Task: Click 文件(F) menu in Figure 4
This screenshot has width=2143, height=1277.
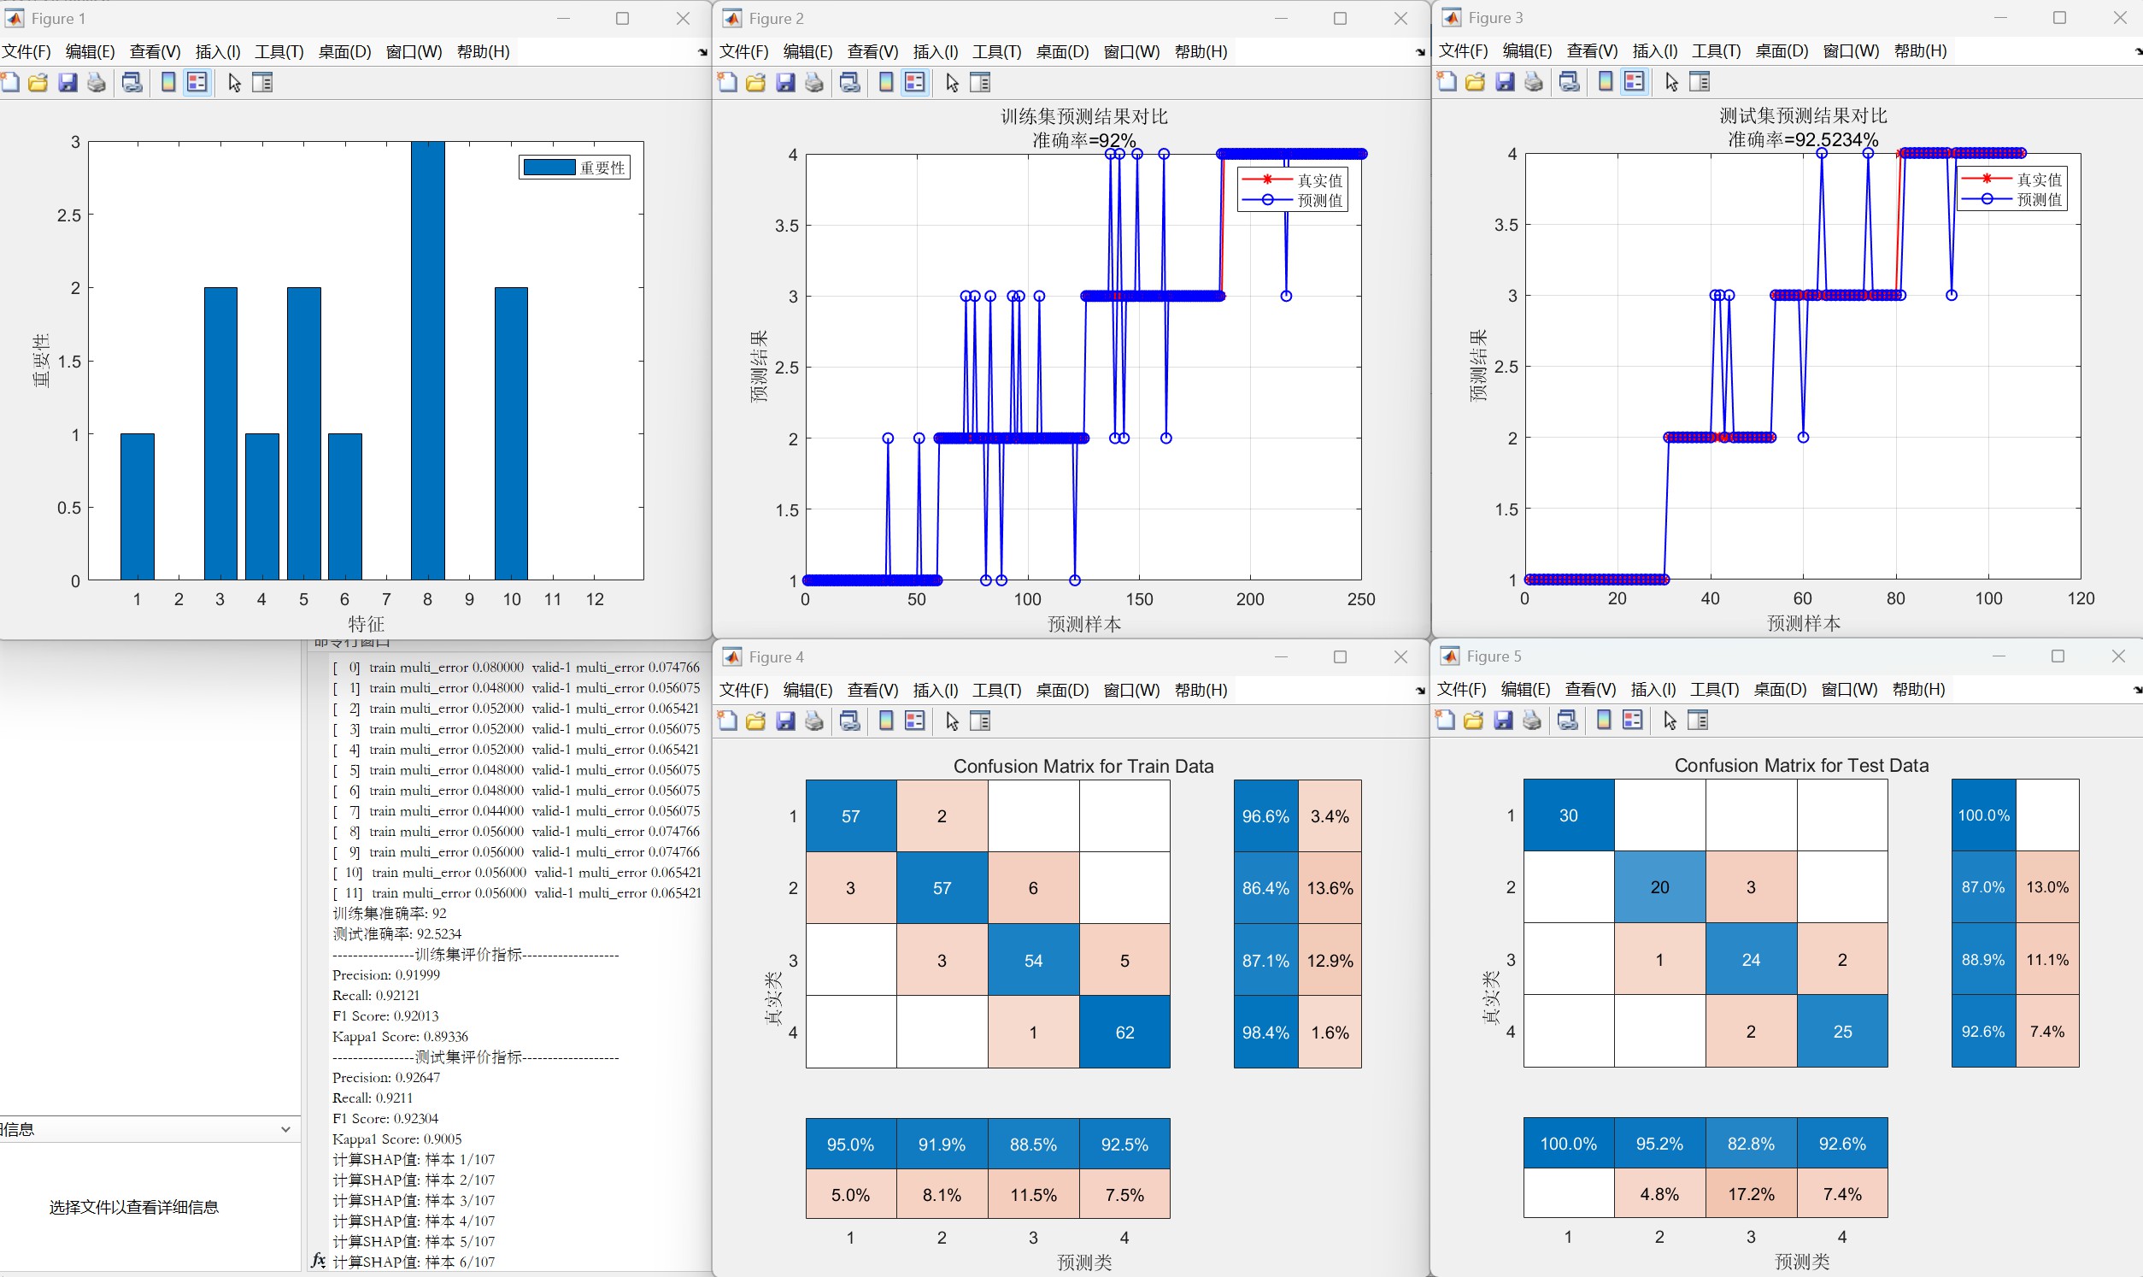Action: [x=743, y=690]
